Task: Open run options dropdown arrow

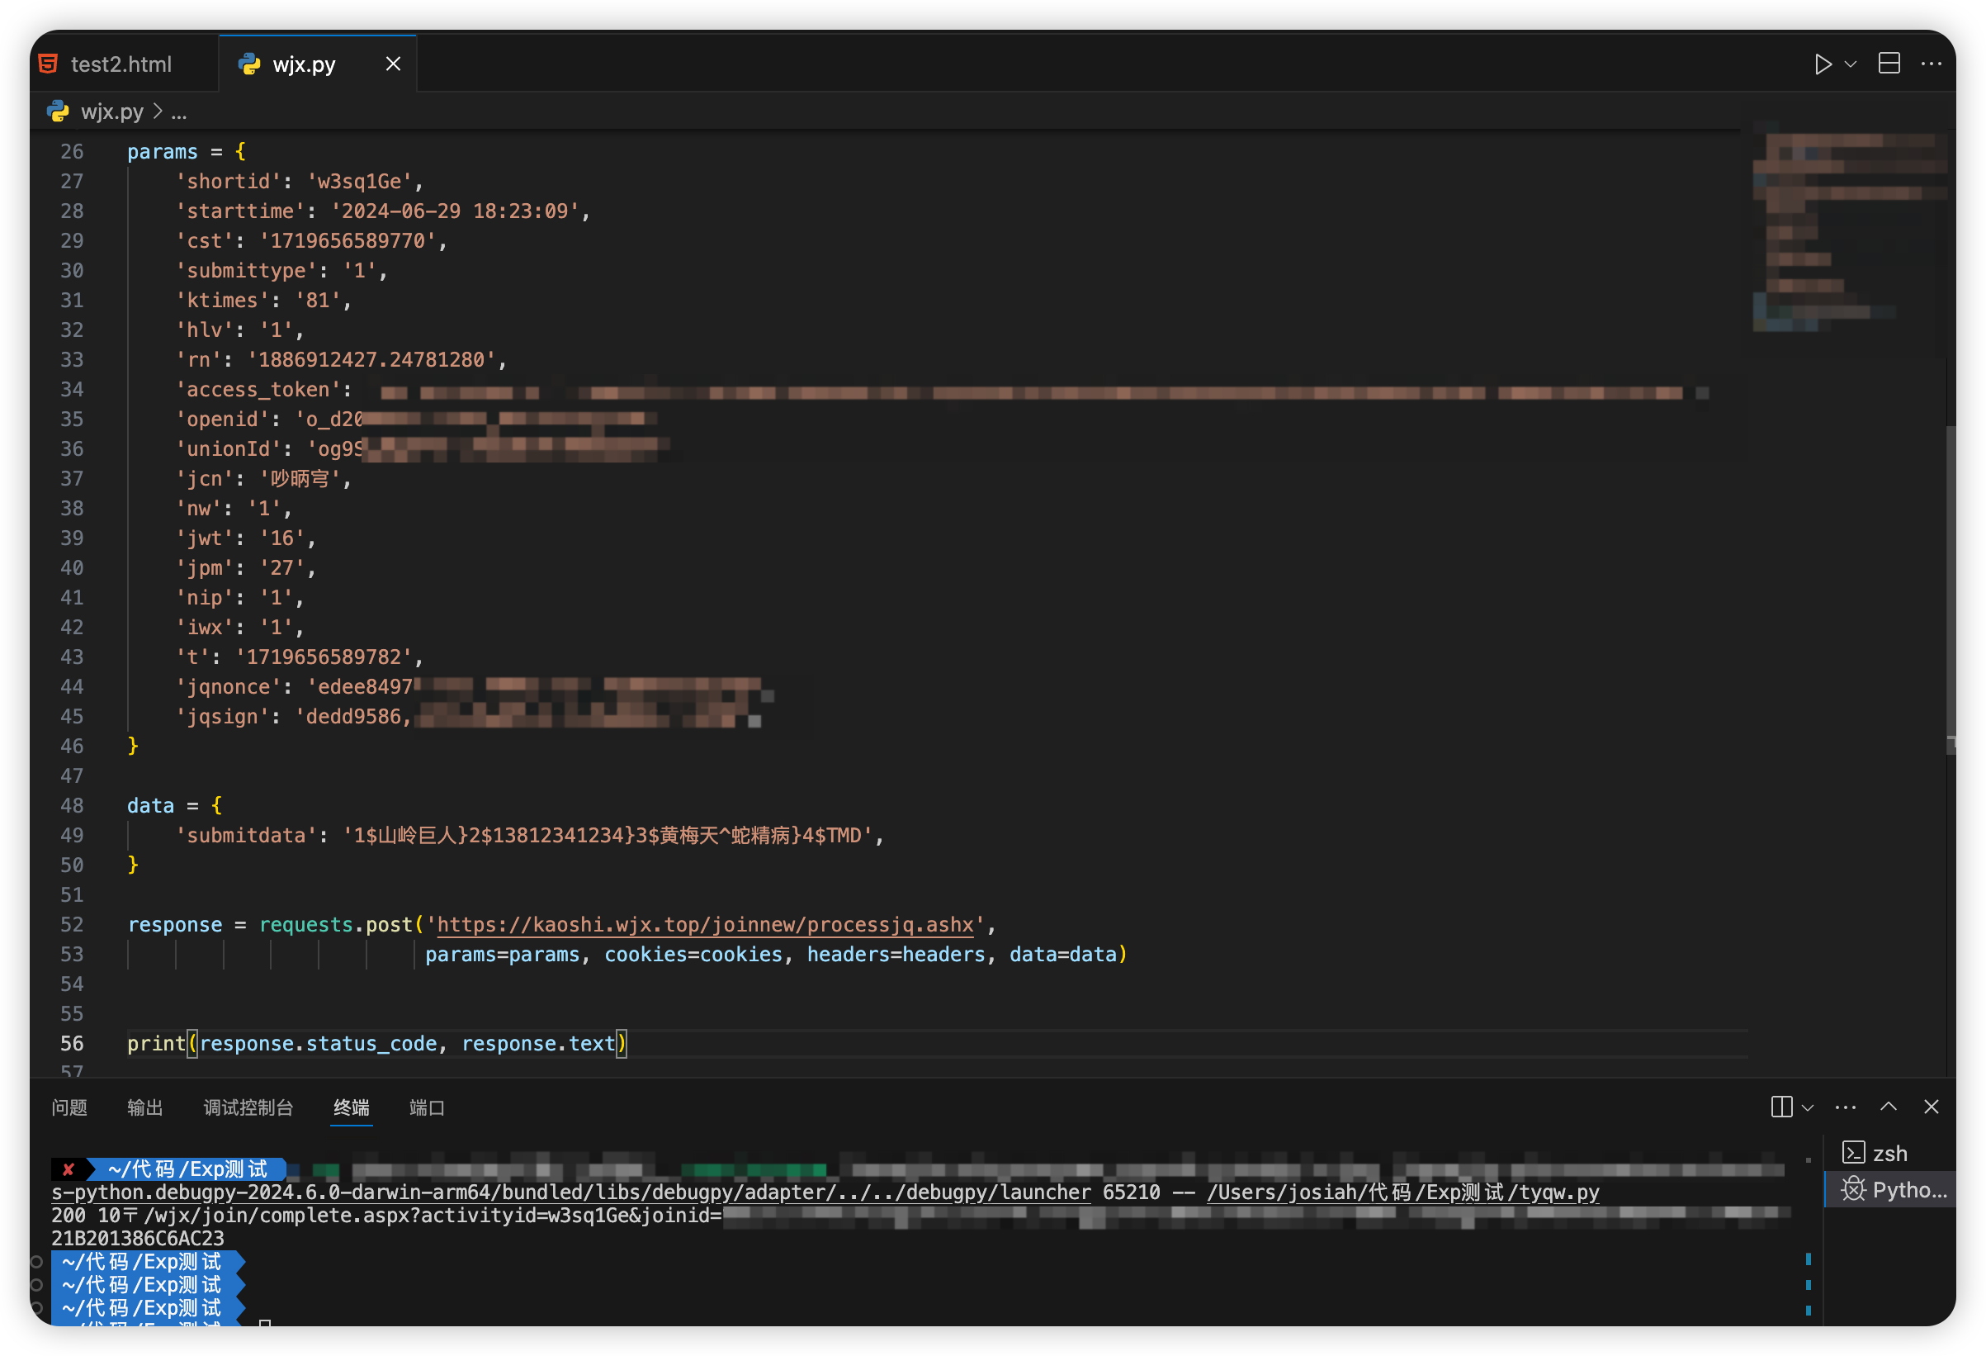Action: pos(1850,64)
